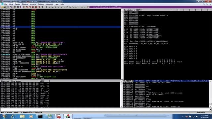The image size is (212, 119).
Task: Click the Address column header in the dump pane
Action: (x=5, y=81)
